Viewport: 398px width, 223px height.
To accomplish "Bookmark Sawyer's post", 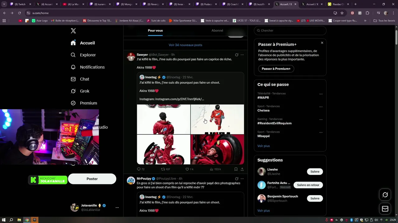I will [236, 169].
